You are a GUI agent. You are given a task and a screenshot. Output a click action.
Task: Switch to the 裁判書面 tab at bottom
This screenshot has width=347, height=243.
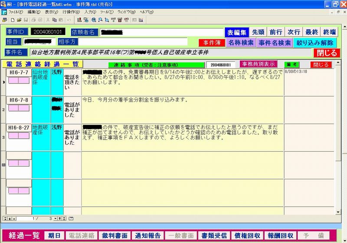(x=115, y=236)
